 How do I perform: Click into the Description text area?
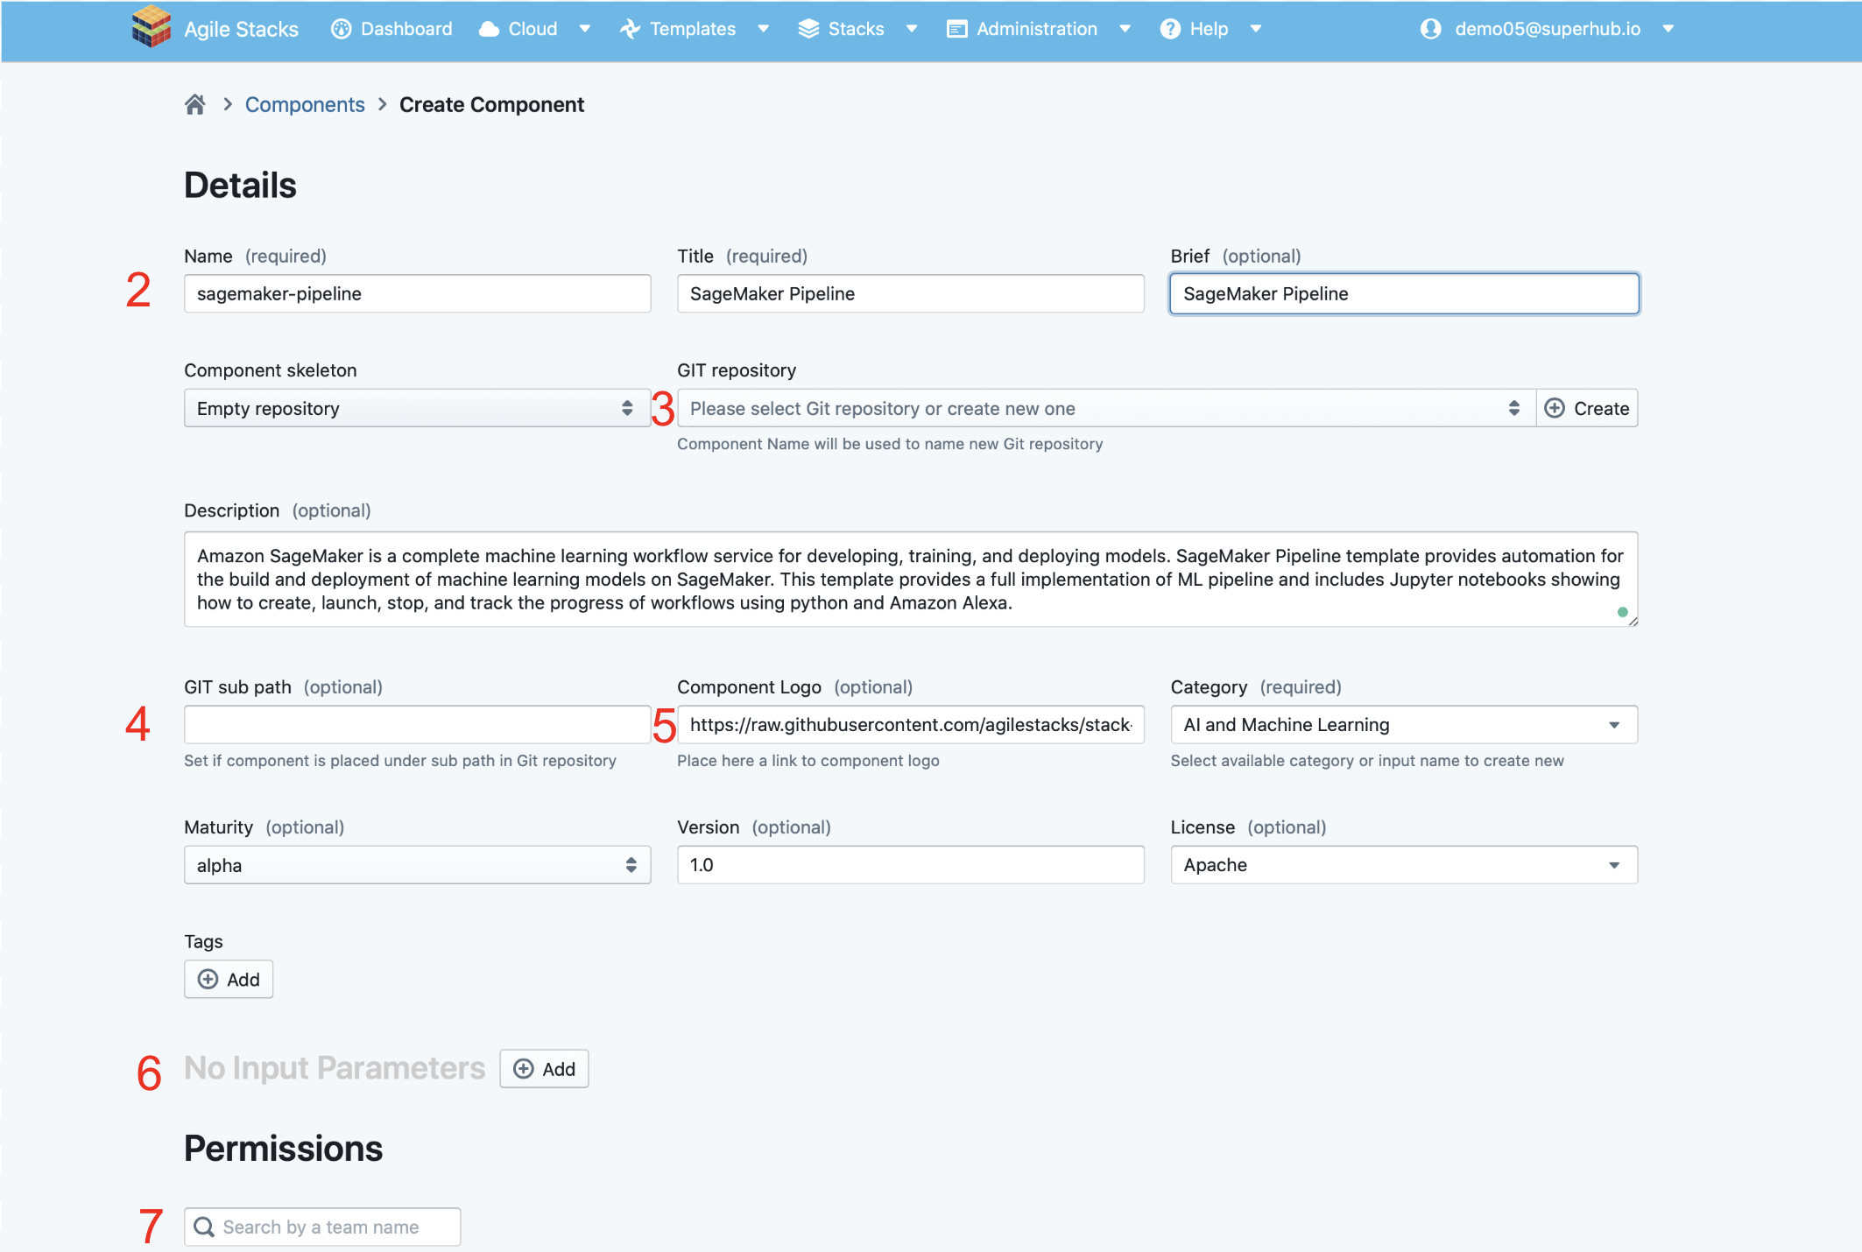tap(911, 579)
